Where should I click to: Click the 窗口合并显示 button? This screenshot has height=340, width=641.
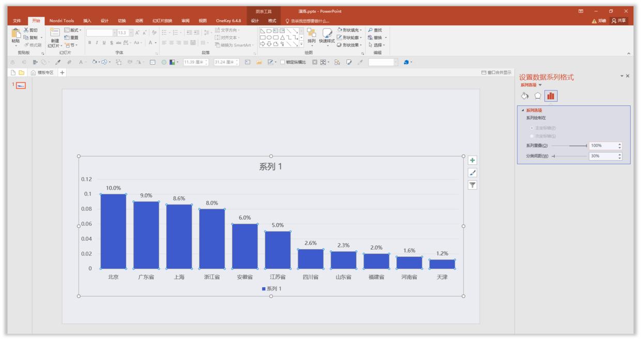[496, 73]
